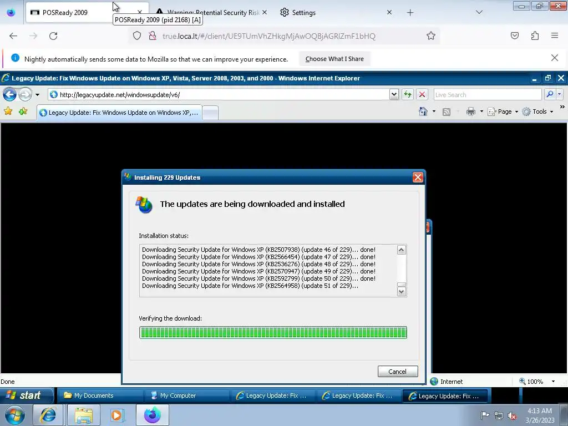Screen dimensions: 568x426
Task: Open the IE Page menu
Action: [503, 111]
